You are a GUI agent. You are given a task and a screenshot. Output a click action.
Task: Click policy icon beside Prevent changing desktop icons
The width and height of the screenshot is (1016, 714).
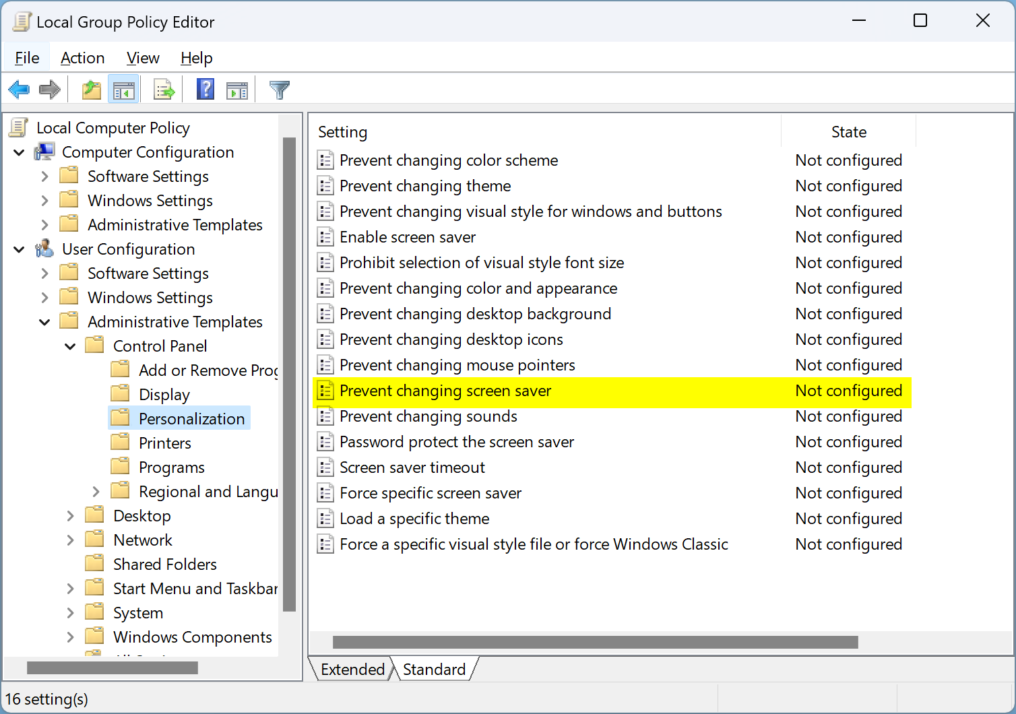tap(325, 339)
